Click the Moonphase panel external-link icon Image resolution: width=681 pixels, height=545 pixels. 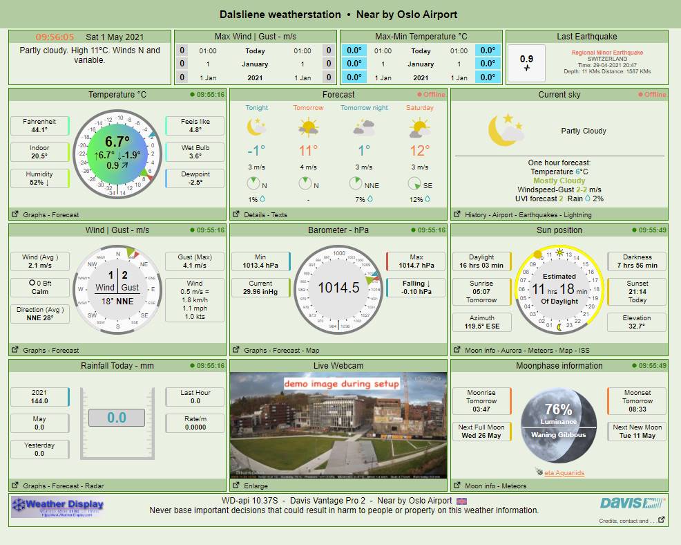pos(457,485)
